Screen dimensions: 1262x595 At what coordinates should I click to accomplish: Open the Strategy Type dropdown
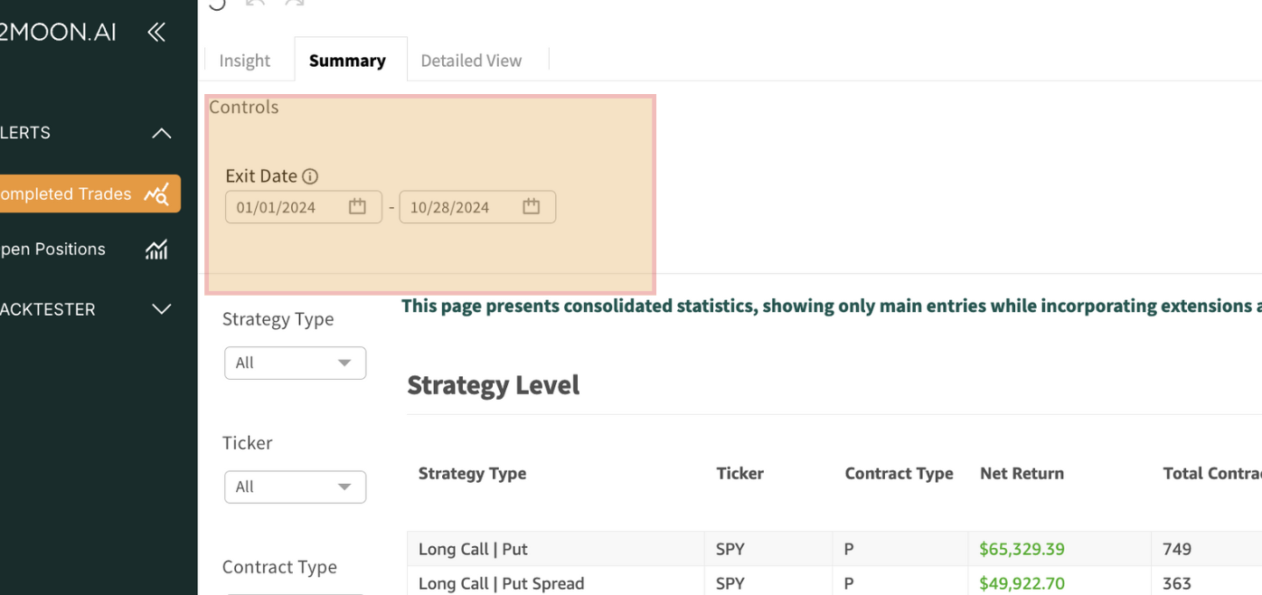tap(295, 363)
